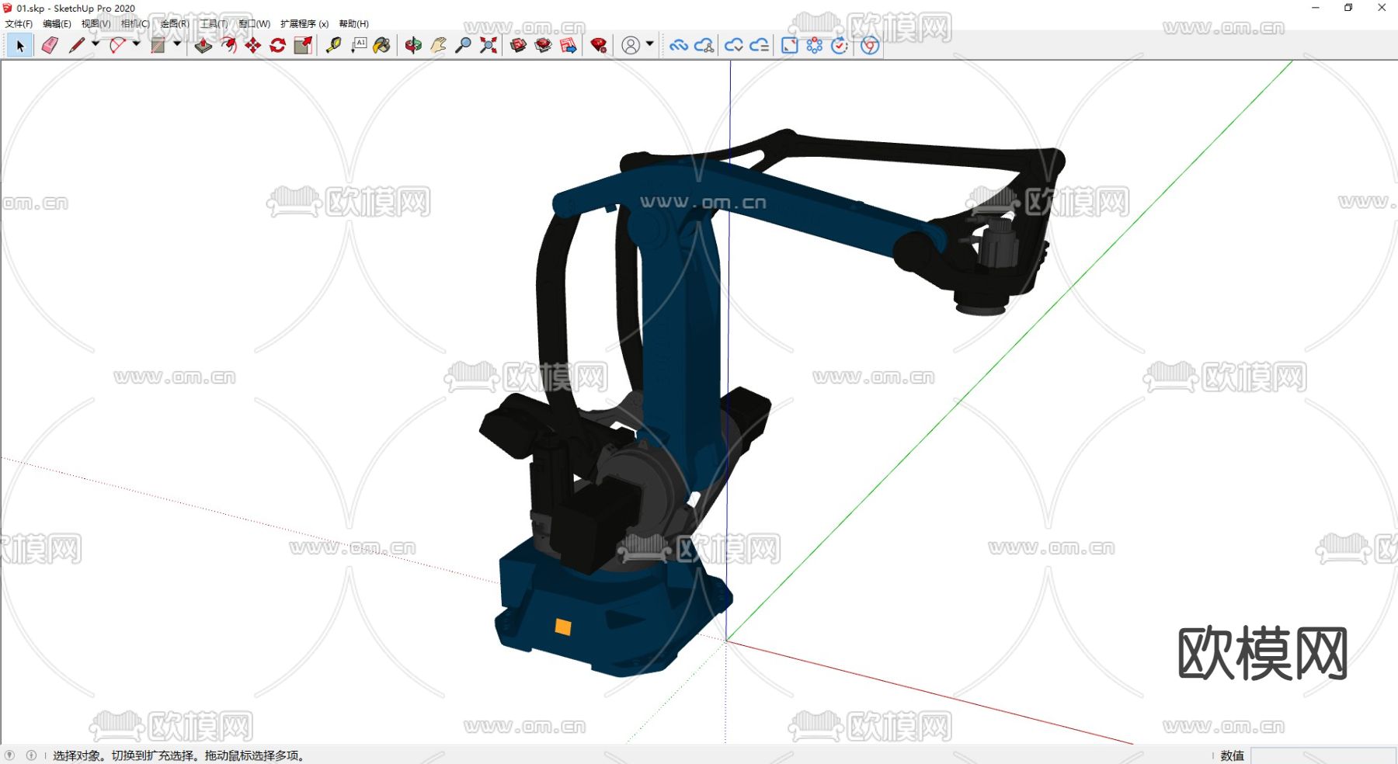1398x764 pixels.
Task: Select the Eraser tool
Action: click(x=50, y=46)
